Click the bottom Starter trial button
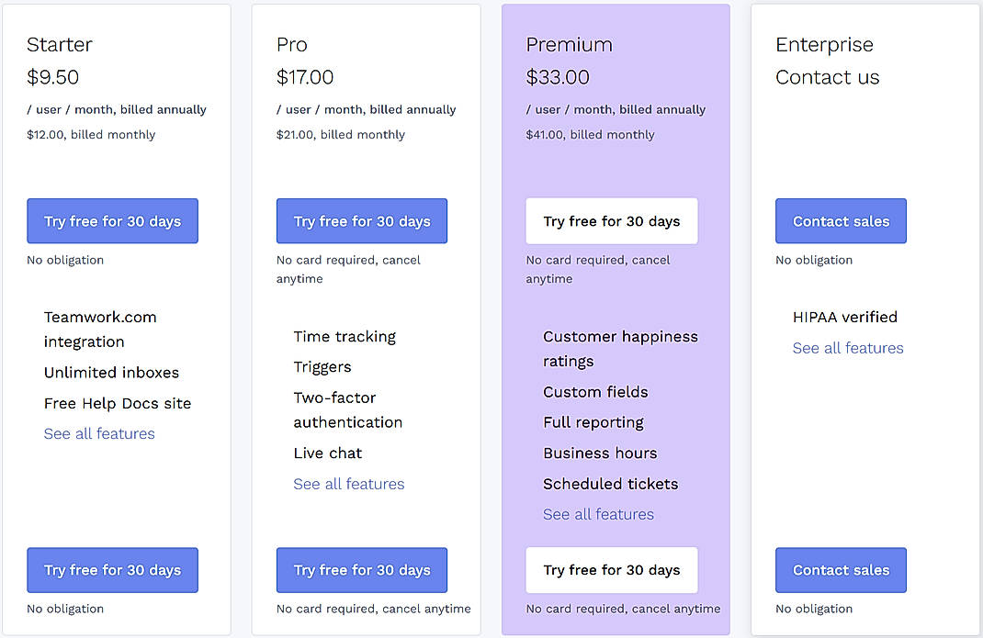This screenshot has height=638, width=983. pos(112,570)
